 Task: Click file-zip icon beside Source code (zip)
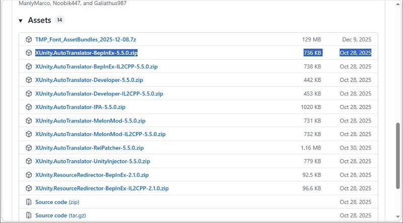coord(29,202)
